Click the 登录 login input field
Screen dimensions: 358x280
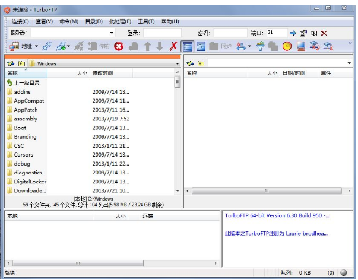pyautogui.click(x=162, y=33)
